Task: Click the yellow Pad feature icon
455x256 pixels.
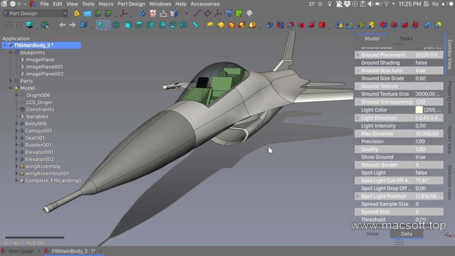Action: click(x=210, y=25)
